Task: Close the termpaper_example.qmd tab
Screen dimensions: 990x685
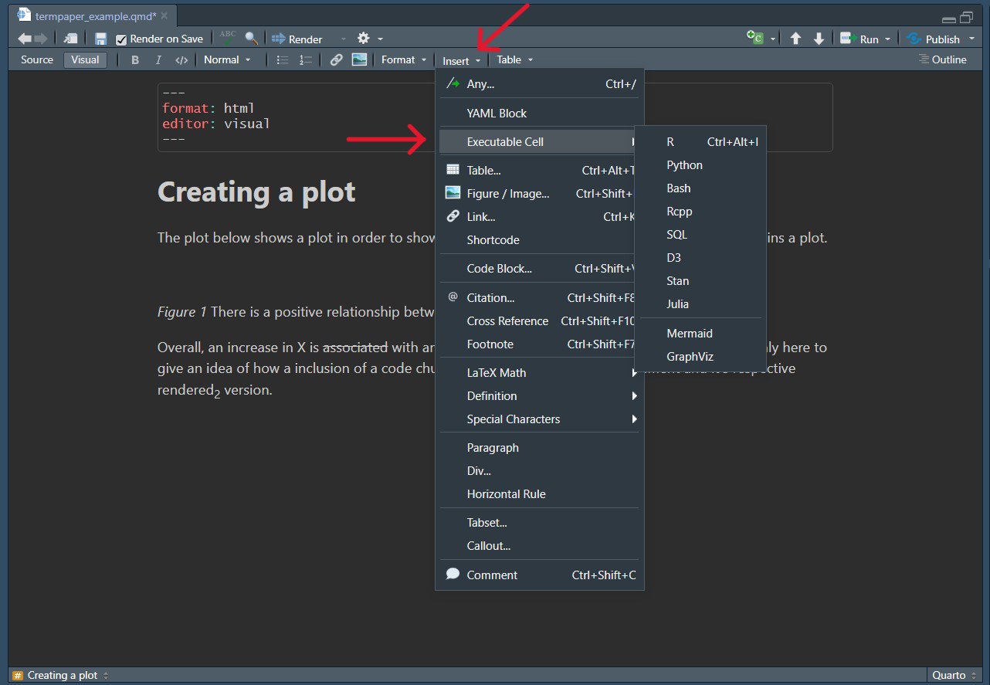Action: 164,15
